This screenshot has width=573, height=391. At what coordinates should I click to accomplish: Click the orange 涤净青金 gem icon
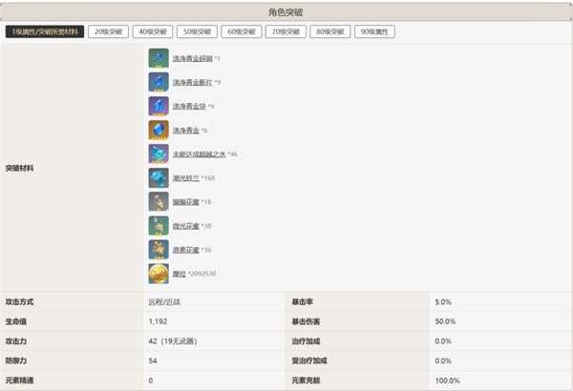pyautogui.click(x=159, y=130)
